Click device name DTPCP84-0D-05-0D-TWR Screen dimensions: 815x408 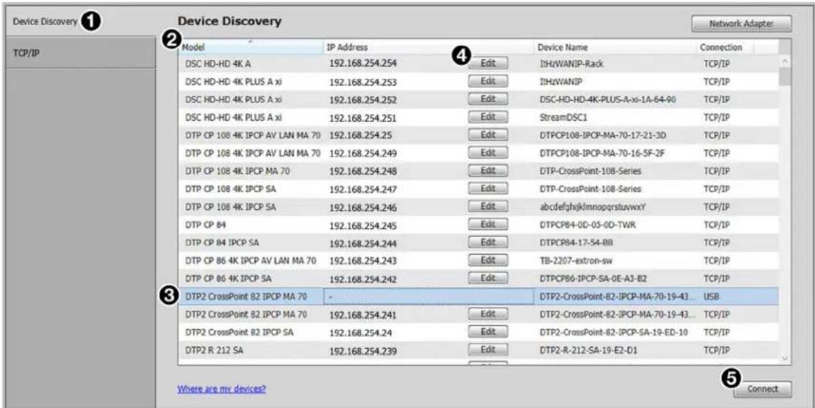coord(588,224)
